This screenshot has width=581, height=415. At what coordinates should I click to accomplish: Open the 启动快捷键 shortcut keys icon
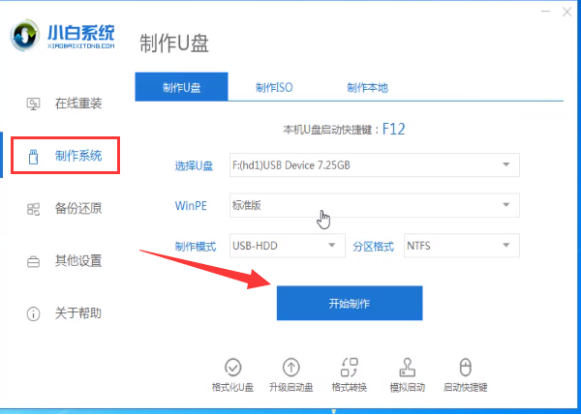coord(465,367)
